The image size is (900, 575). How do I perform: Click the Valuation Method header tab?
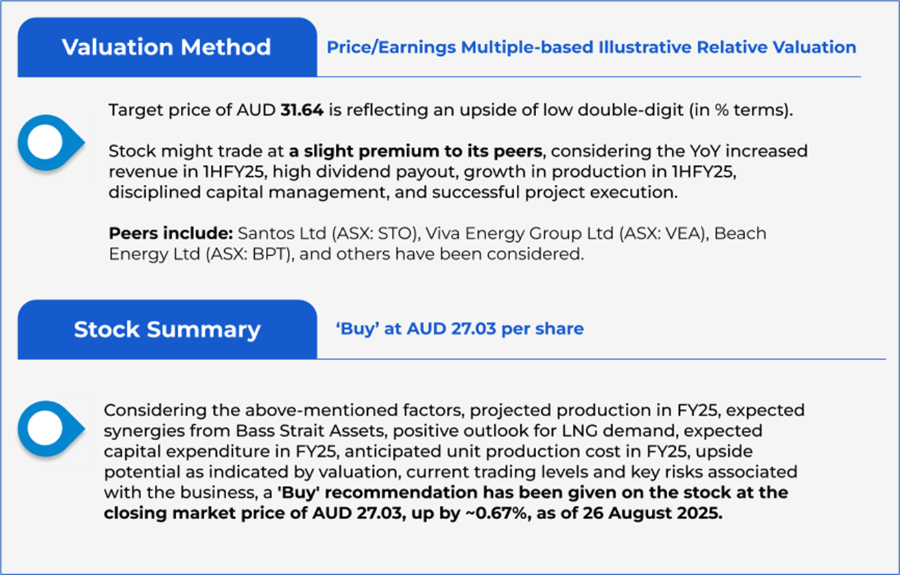point(166,47)
